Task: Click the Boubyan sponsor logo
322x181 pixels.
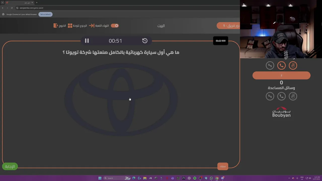Action: coord(281,112)
